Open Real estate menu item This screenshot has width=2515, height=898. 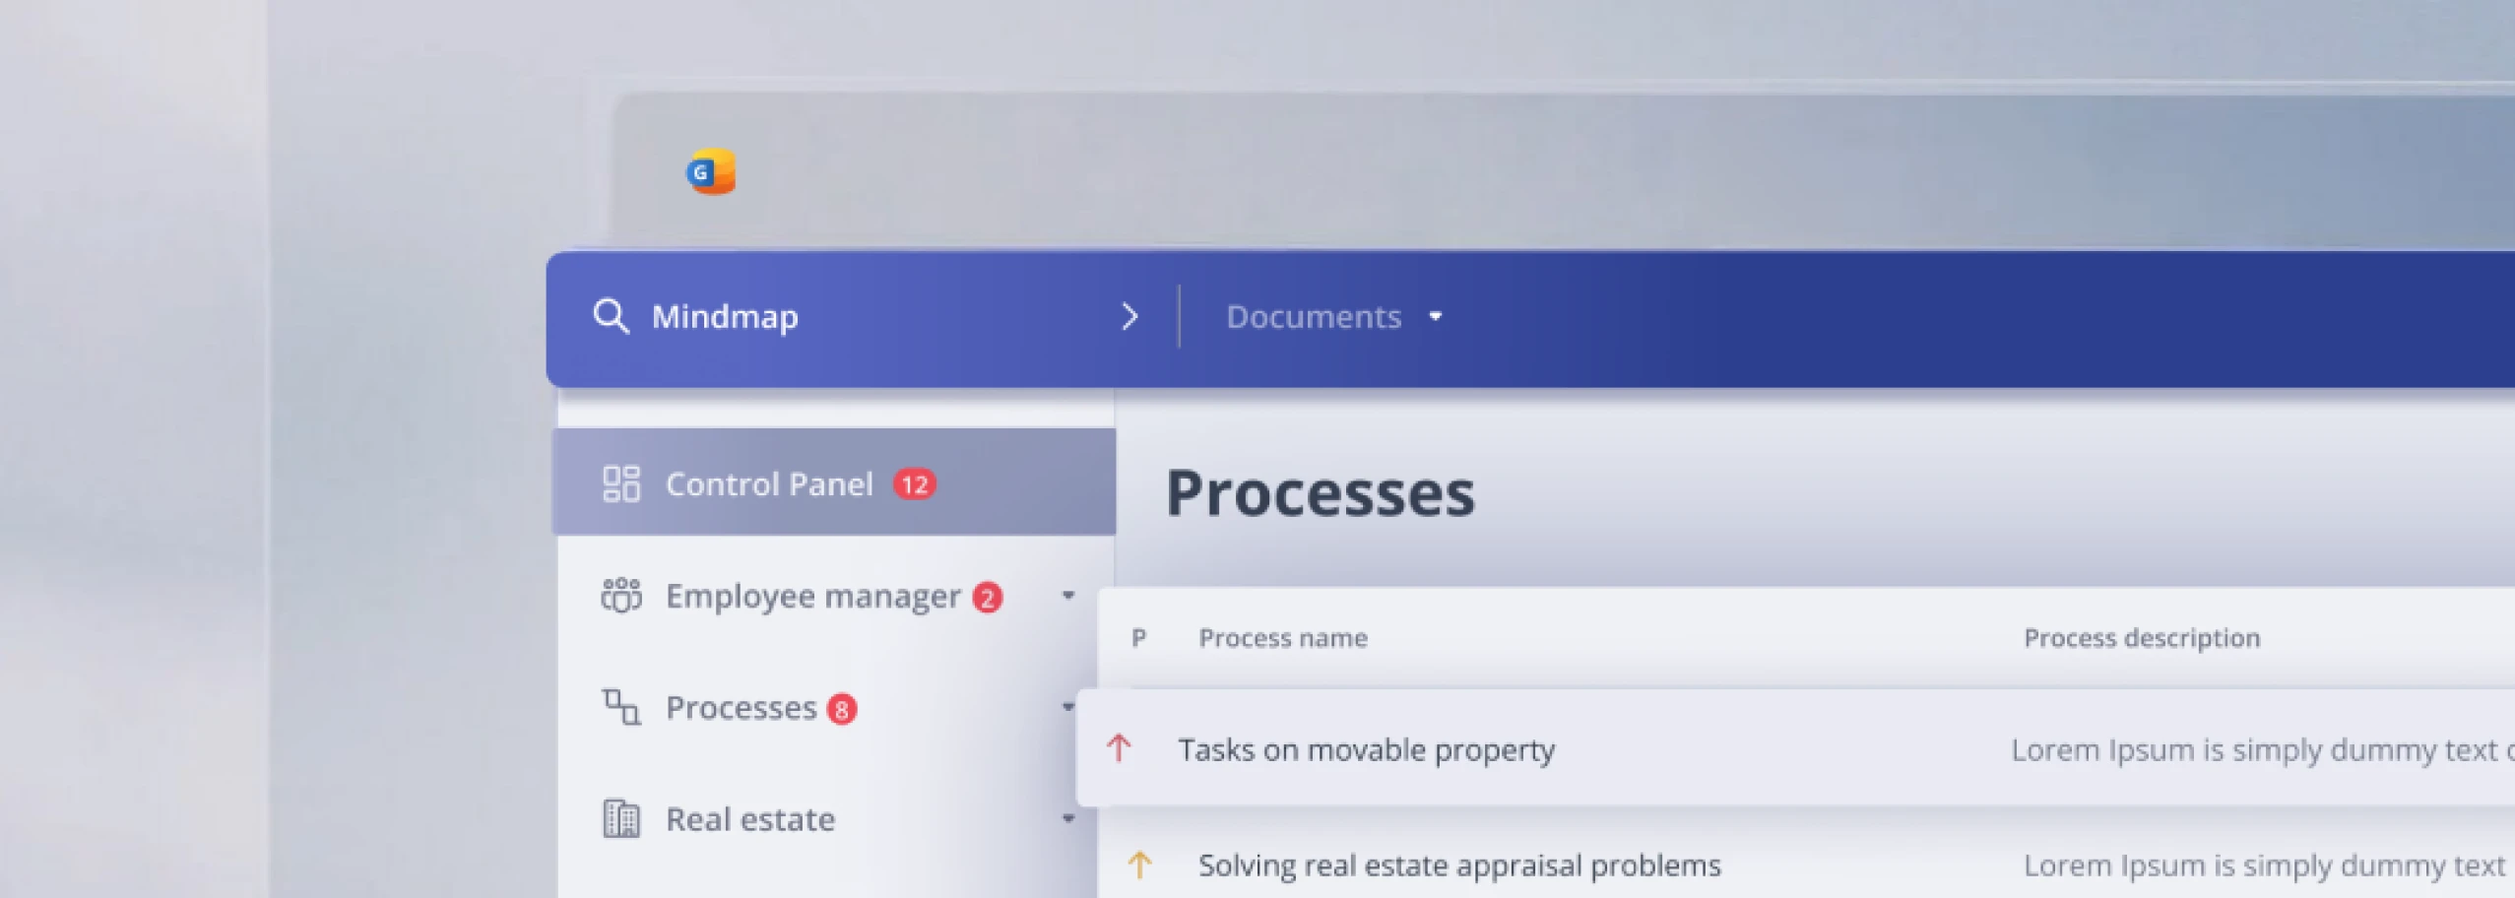(750, 819)
